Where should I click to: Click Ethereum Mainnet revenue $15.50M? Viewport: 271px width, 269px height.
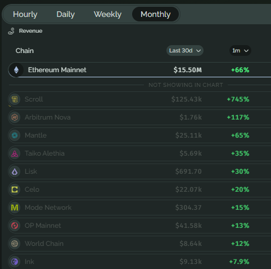click(x=188, y=70)
